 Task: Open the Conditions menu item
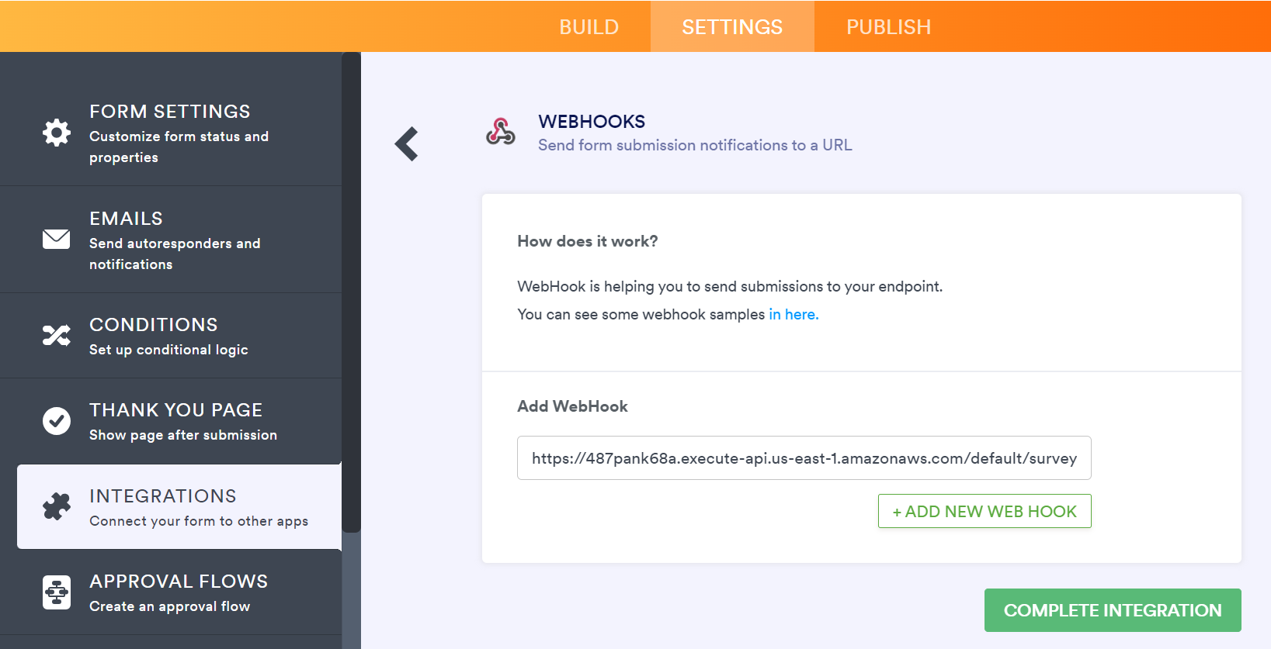point(168,336)
